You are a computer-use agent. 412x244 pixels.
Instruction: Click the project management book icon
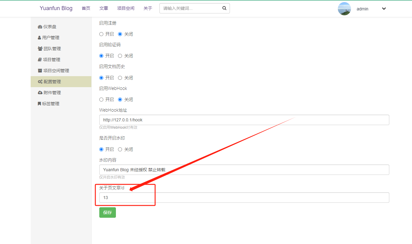[x=40, y=60]
